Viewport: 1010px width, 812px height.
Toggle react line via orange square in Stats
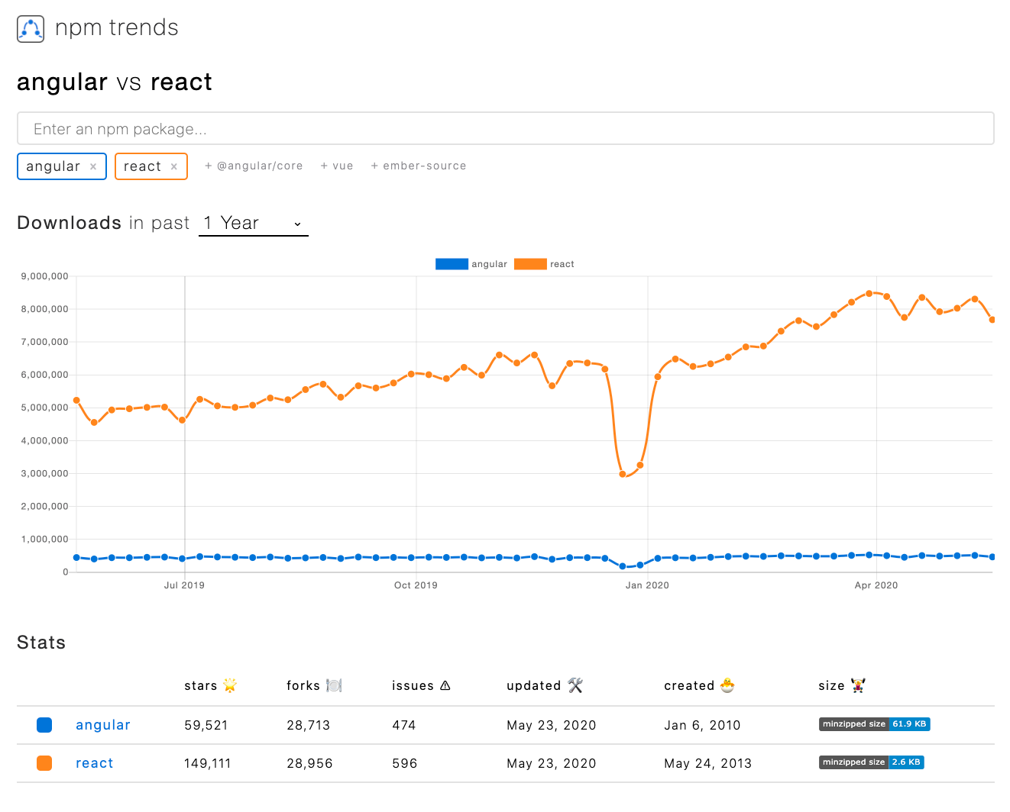44,763
